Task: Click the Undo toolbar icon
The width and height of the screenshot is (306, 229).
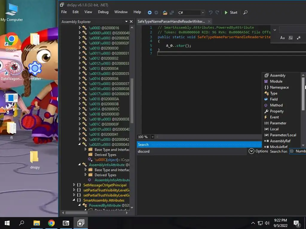Action: pos(211,13)
